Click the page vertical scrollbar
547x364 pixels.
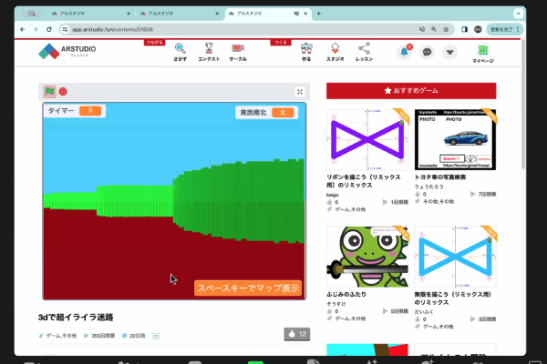[523, 105]
